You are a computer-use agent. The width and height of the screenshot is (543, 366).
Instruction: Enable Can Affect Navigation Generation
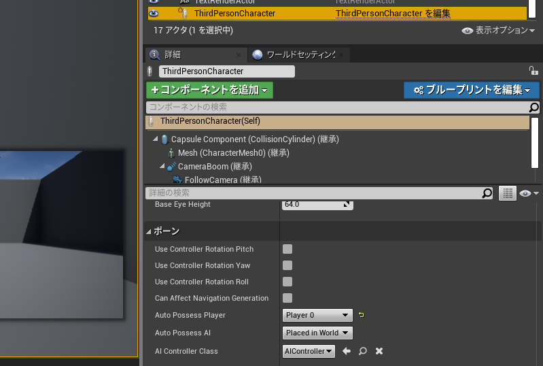(287, 298)
